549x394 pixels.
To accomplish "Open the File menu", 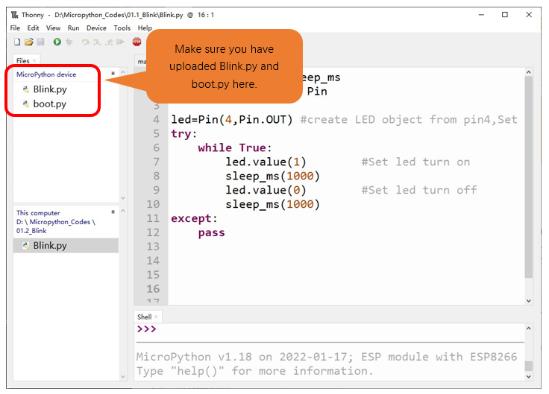I will (x=15, y=28).
